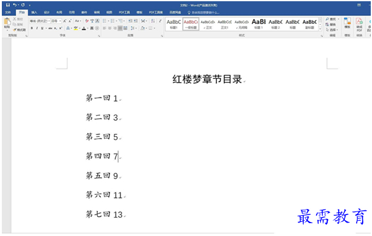Viewport: 372px width, 236px height.
Task: Clear all formatting with the eraser icon
Action: pyautogui.click(x=87, y=21)
